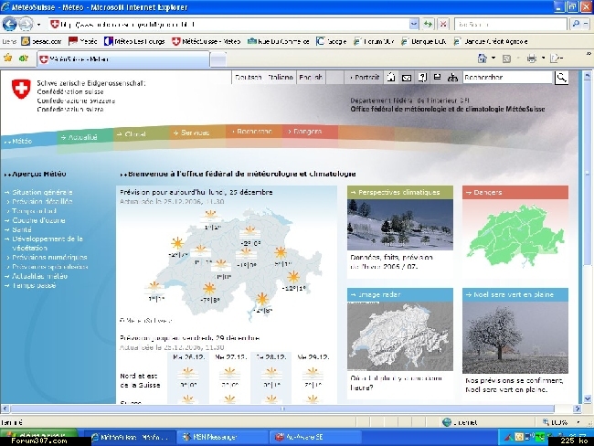Click the green Refresh page icon
Viewport: 594px width, 446px height.
428,25
